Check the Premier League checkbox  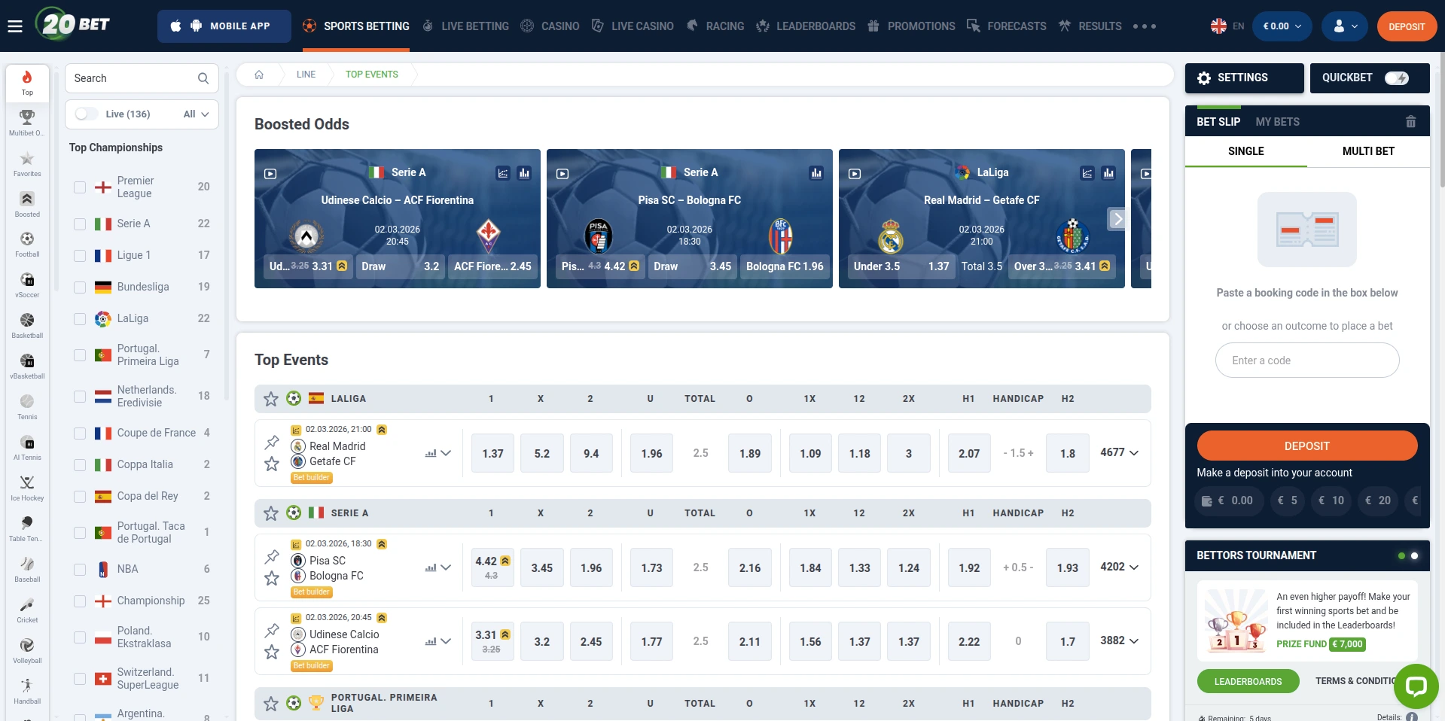(80, 187)
